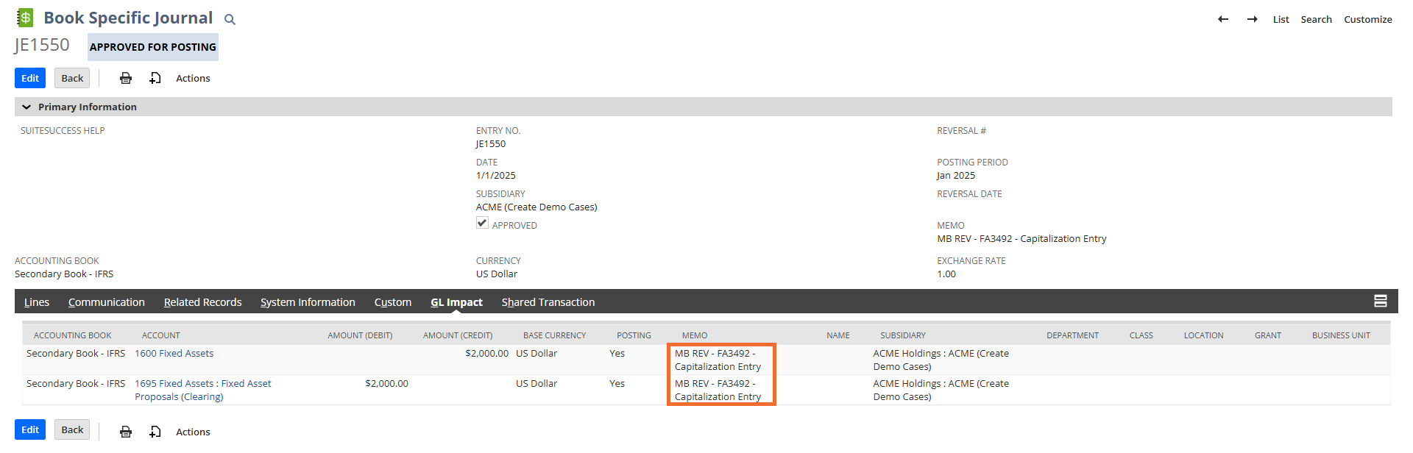Click the search magnifier beside page title
Screen dimensions: 1413x453
tap(230, 20)
